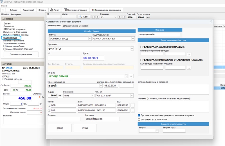
Task: Toggle Неплатени по банка checkbox
Action: [x=4, y=46]
